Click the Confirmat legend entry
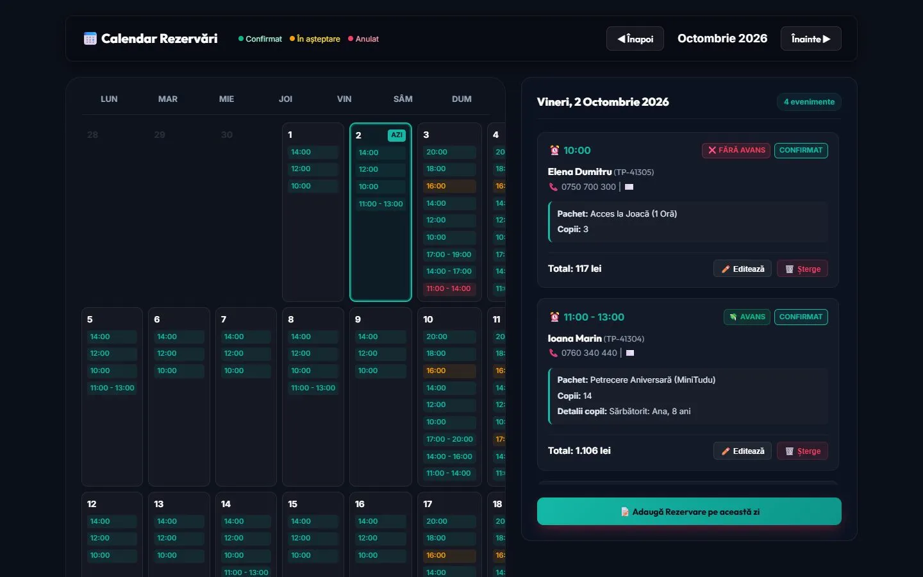The height and width of the screenshot is (577, 923). click(260, 39)
